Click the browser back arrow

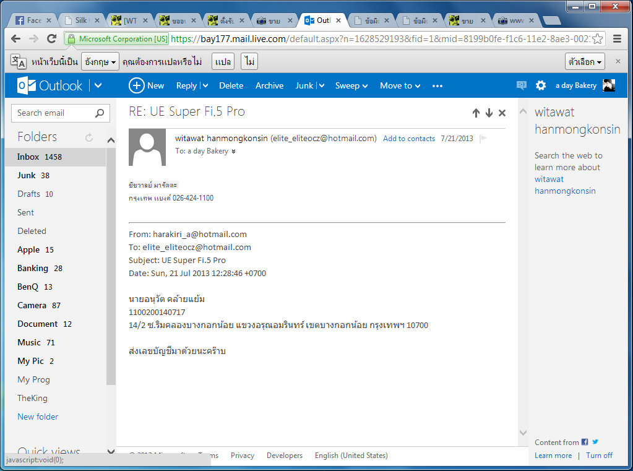(15, 39)
